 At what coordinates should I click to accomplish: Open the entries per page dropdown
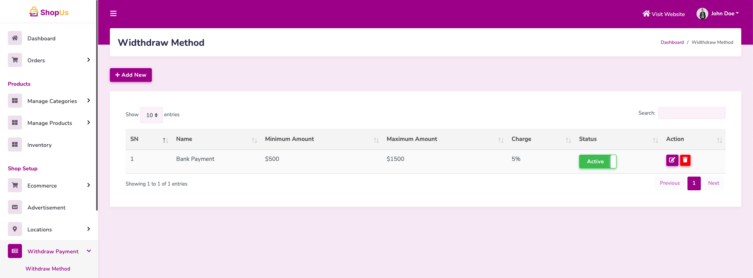(x=151, y=115)
